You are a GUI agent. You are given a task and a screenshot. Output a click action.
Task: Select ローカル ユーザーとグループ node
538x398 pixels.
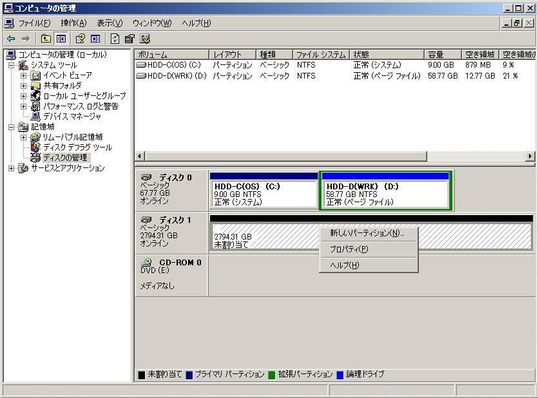point(84,96)
